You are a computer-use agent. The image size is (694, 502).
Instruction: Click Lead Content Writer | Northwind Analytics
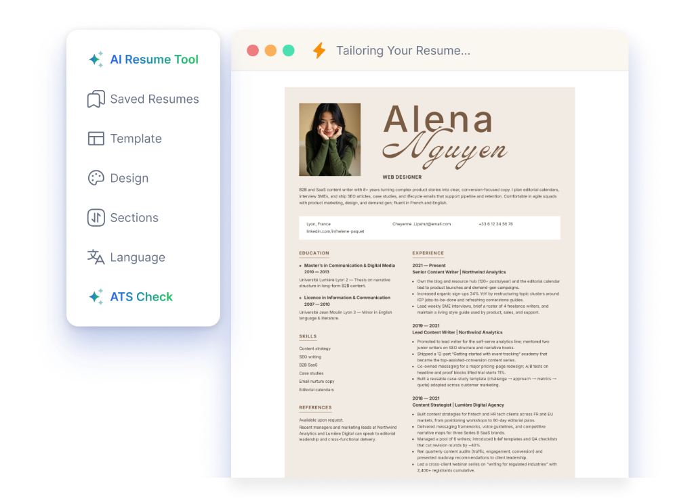pos(457,332)
